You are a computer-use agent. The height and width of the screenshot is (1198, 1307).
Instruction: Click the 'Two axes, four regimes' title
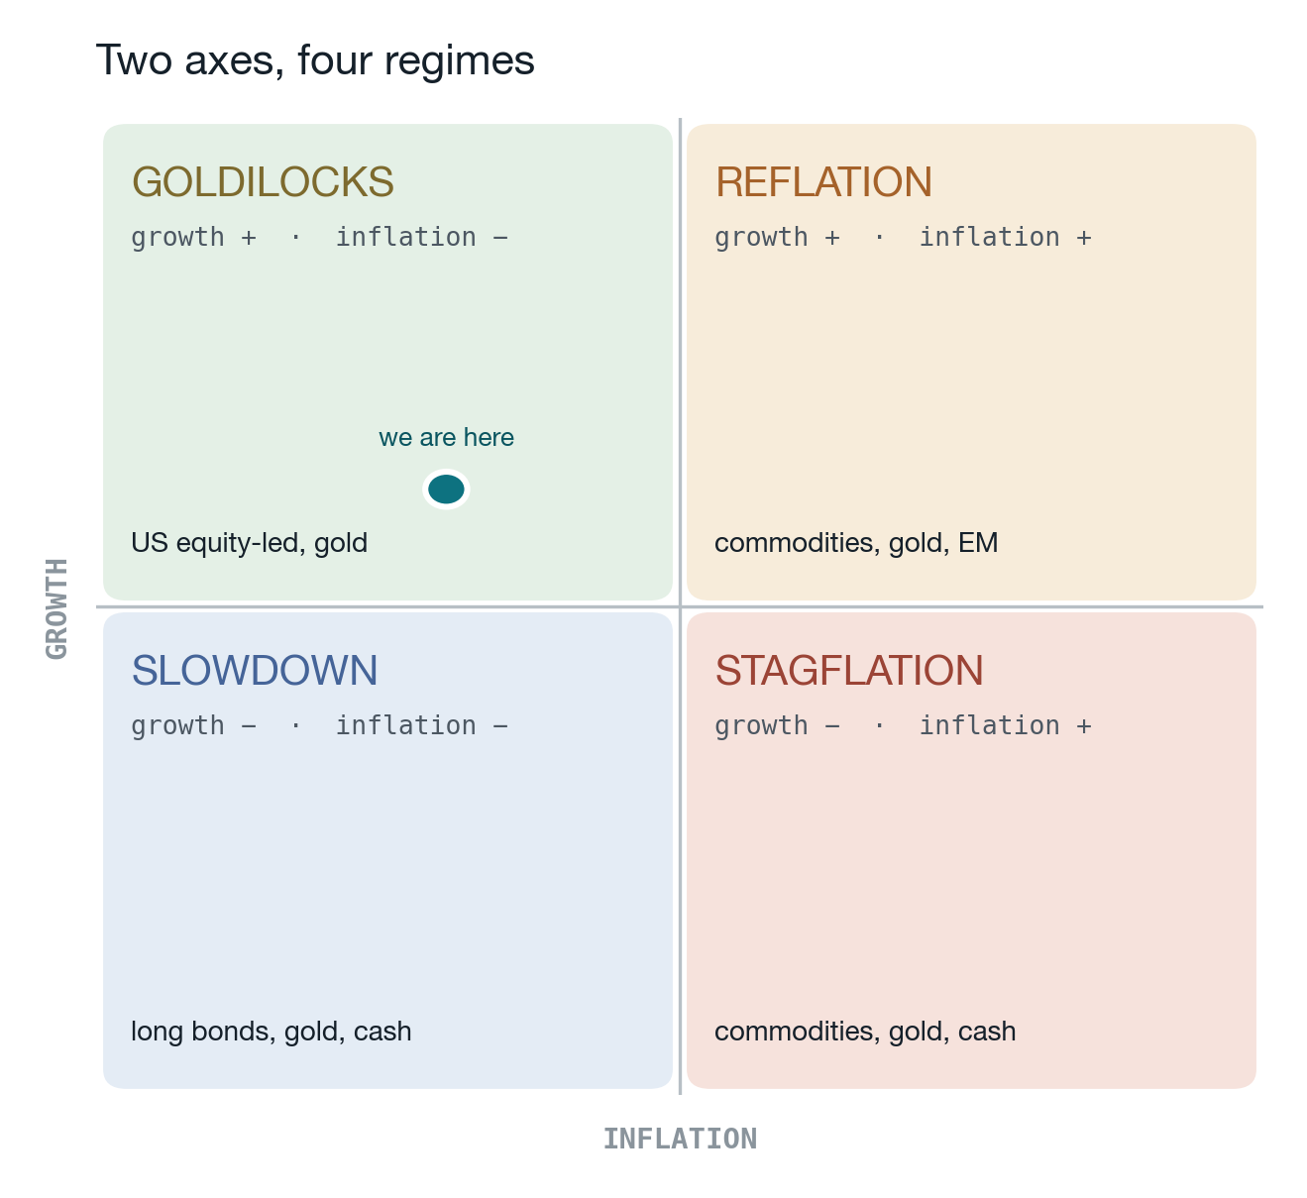click(315, 60)
